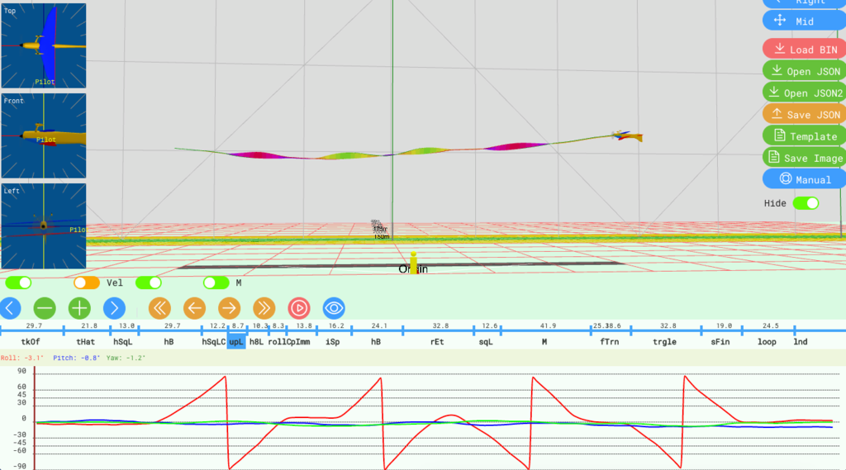Select the Left view thumbnail
The height and width of the screenshot is (470, 846).
(x=44, y=226)
